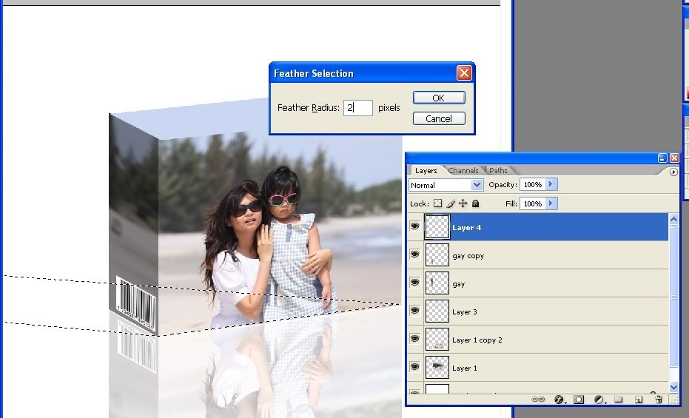
Task: Switch to the Channels tab
Action: 463,171
